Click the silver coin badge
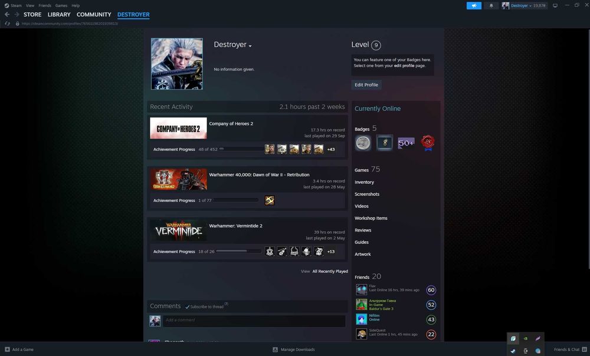The height and width of the screenshot is (356, 590). pyautogui.click(x=363, y=143)
